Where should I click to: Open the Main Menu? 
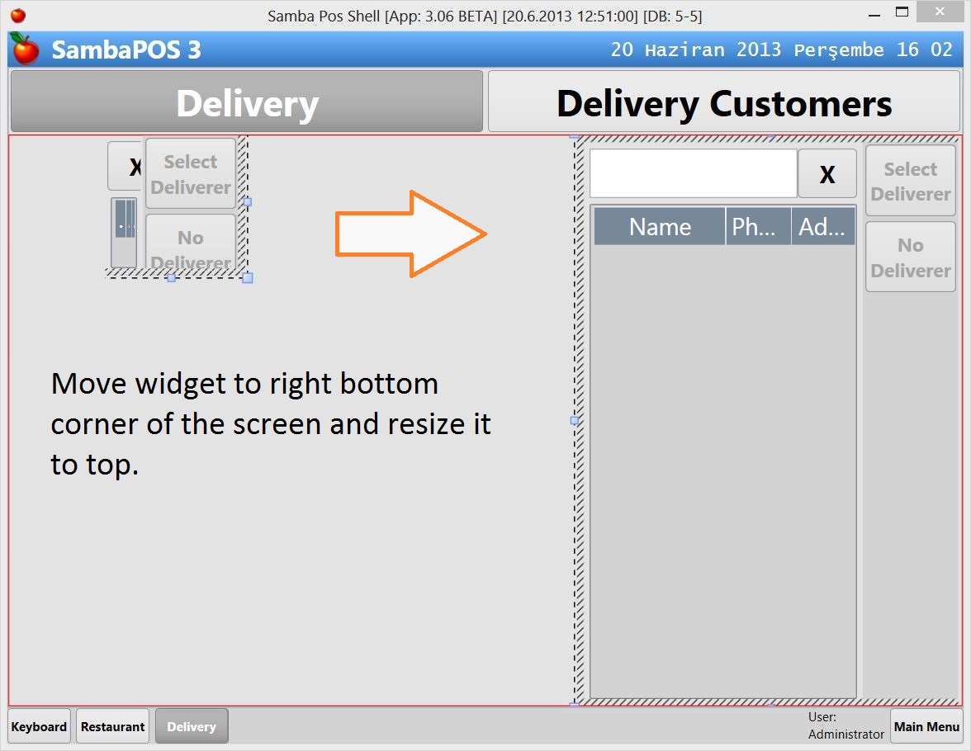(x=926, y=726)
